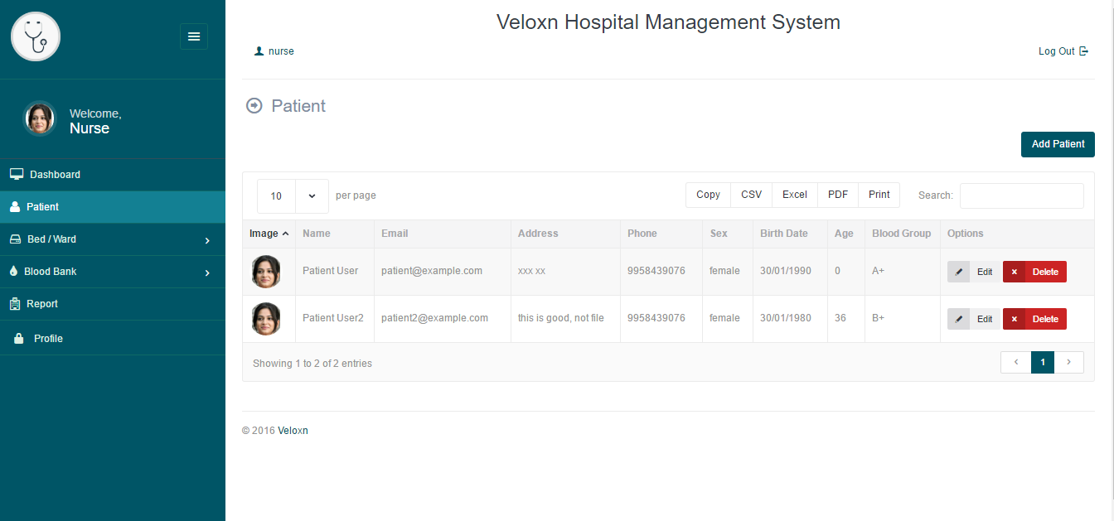Expand the Bed / Ward submenu
The image size is (1114, 521).
tap(207, 240)
